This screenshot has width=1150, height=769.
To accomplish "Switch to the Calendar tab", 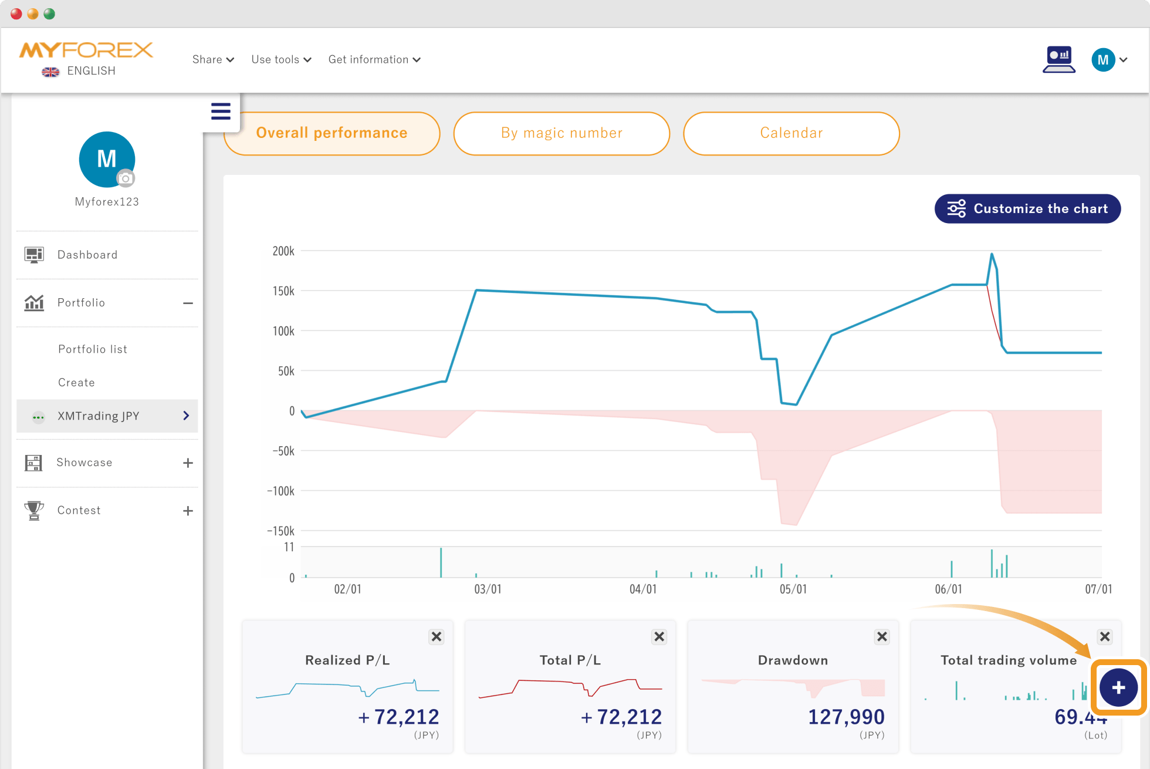I will pyautogui.click(x=792, y=133).
